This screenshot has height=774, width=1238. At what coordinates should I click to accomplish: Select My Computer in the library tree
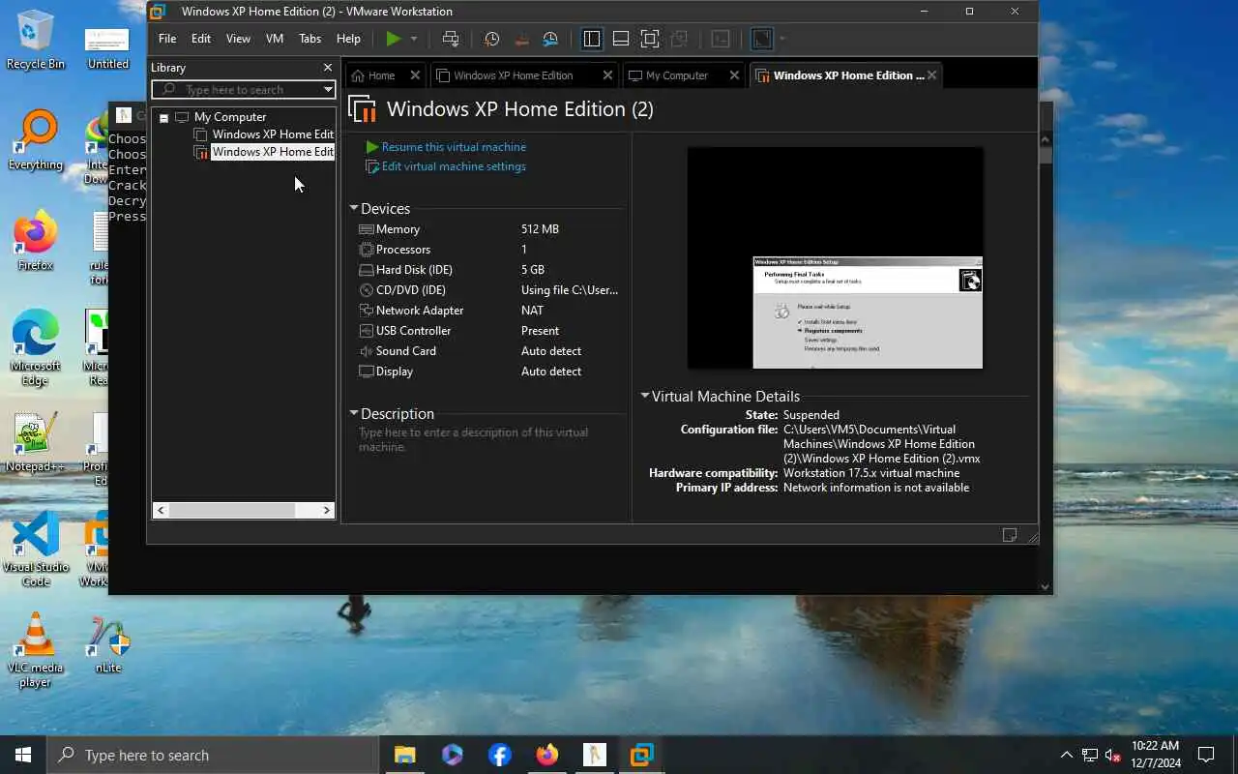(x=229, y=117)
